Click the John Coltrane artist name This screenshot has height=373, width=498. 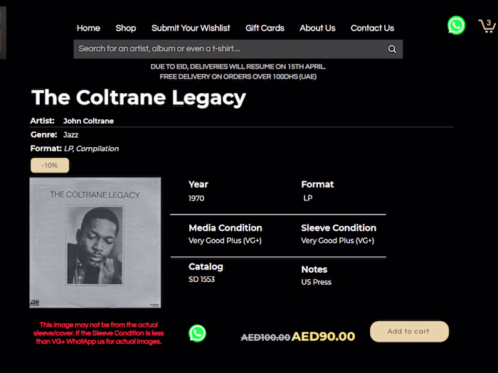(88, 121)
